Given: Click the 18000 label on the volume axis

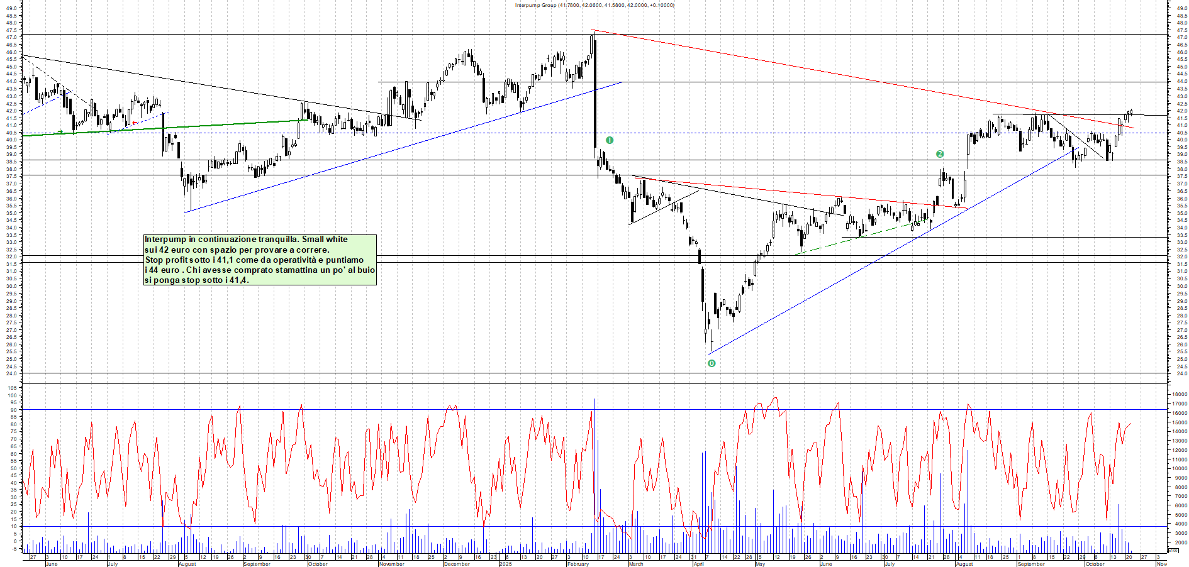Looking at the screenshot, I should tap(1179, 395).
